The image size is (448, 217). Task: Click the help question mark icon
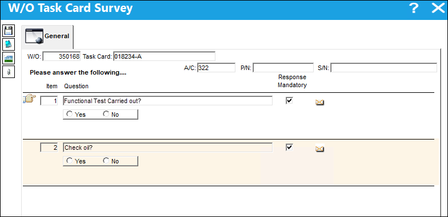click(414, 9)
